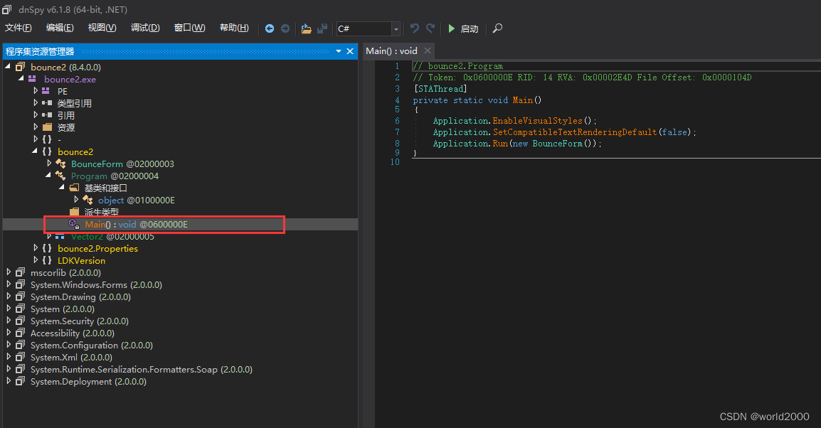Click the save all toolbar icon

tap(322, 28)
